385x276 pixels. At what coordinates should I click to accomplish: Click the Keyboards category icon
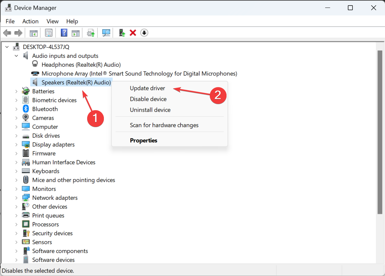pos(26,171)
